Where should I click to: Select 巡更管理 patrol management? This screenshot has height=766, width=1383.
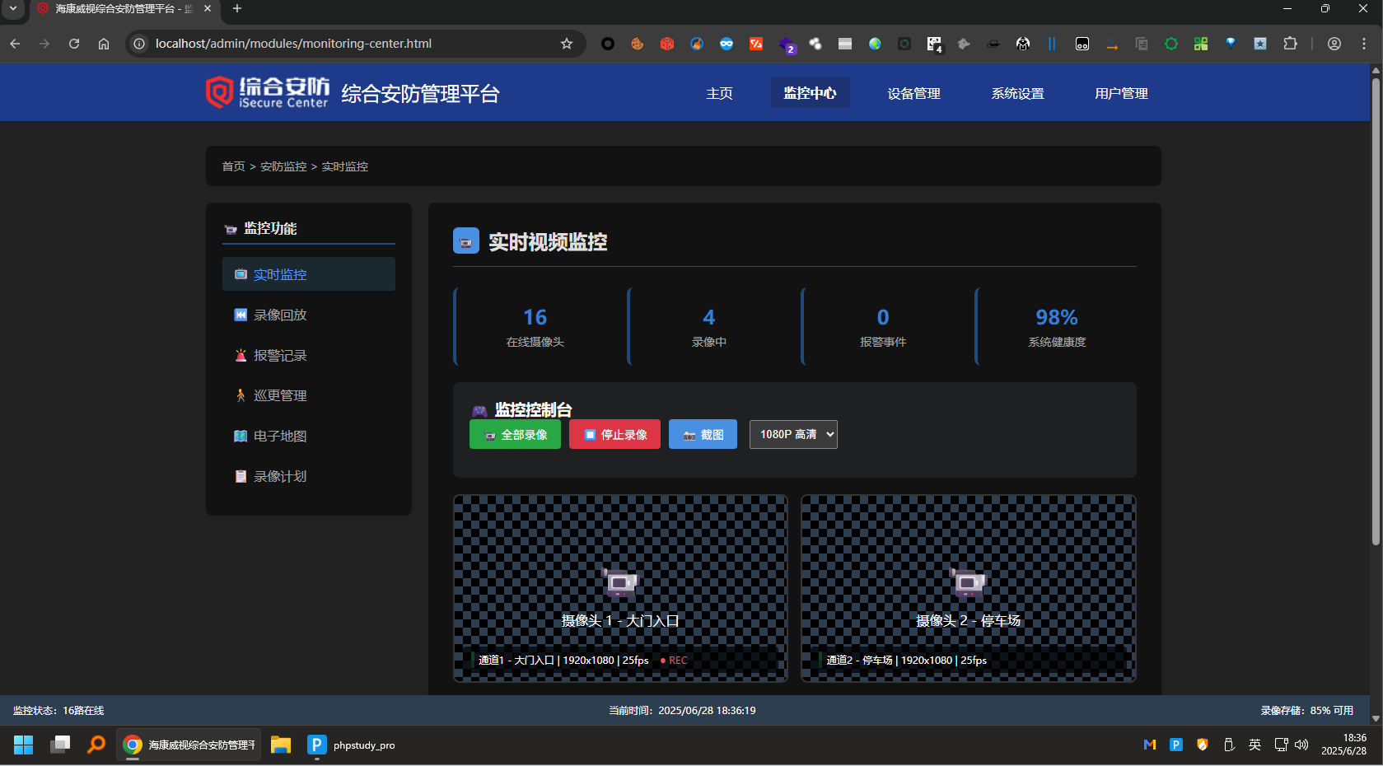279,395
